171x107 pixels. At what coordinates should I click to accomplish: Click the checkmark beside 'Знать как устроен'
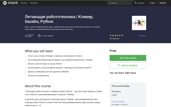point(26,56)
